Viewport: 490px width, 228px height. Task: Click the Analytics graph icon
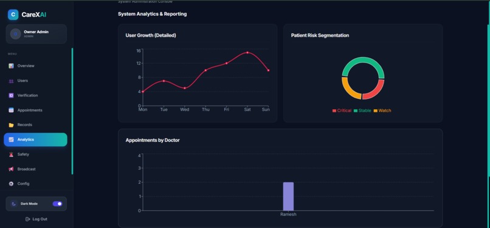12,139
